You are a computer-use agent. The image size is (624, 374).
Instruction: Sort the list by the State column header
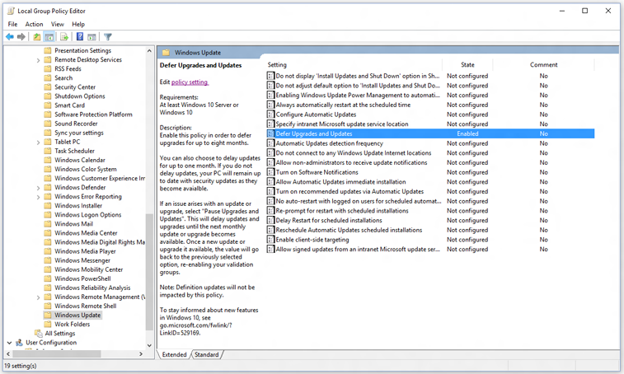point(467,64)
